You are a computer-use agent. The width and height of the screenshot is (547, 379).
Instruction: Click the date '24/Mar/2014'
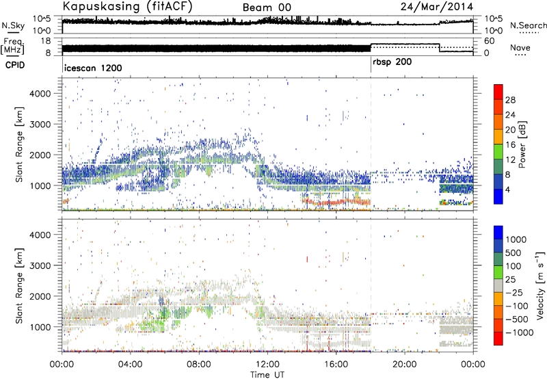437,7
